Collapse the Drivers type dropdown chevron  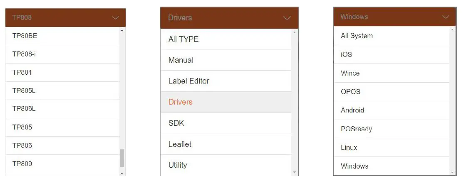point(287,18)
